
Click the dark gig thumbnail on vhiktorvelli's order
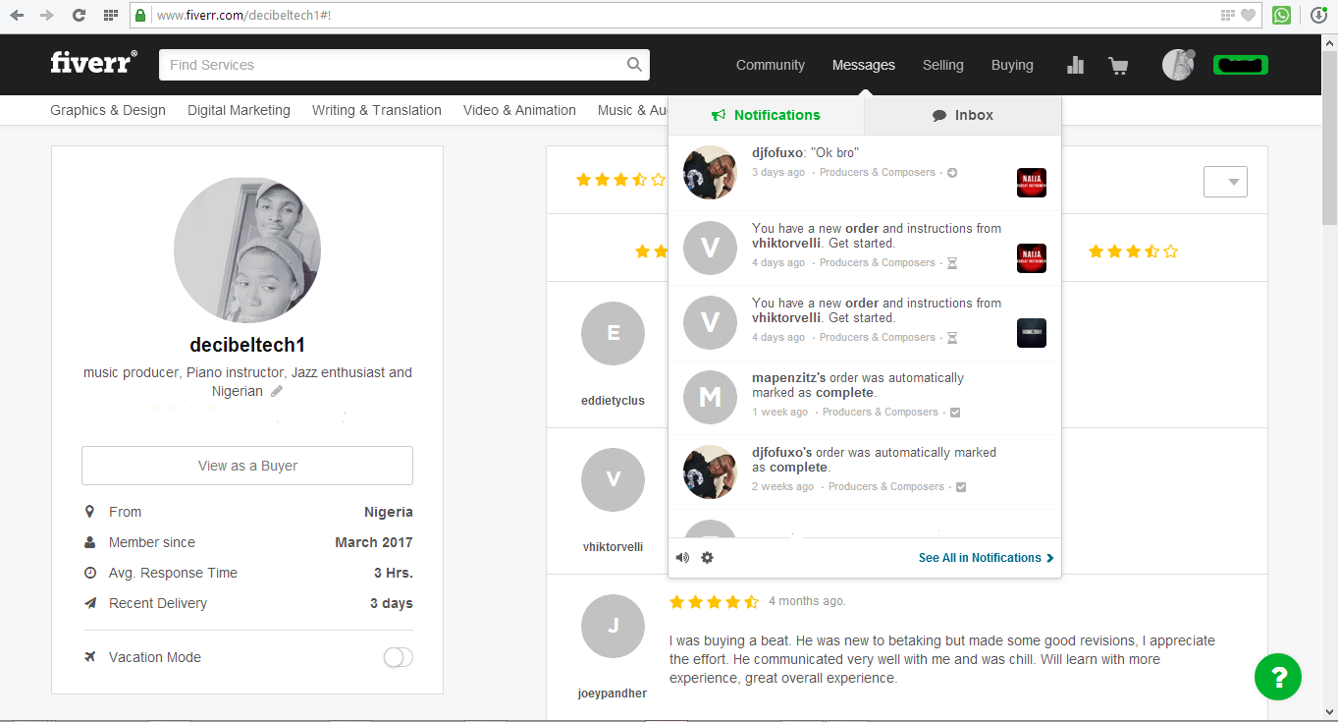pyautogui.click(x=1032, y=333)
